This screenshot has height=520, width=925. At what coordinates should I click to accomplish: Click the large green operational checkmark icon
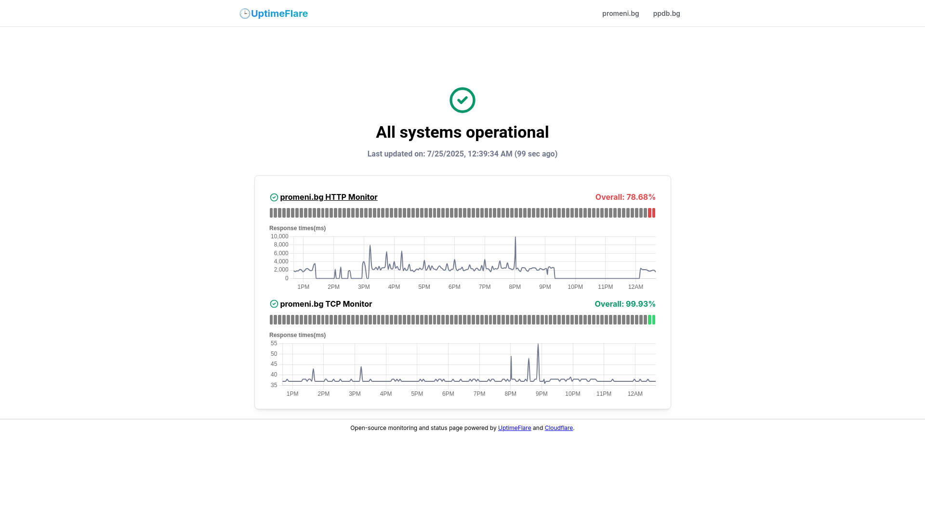point(462,100)
